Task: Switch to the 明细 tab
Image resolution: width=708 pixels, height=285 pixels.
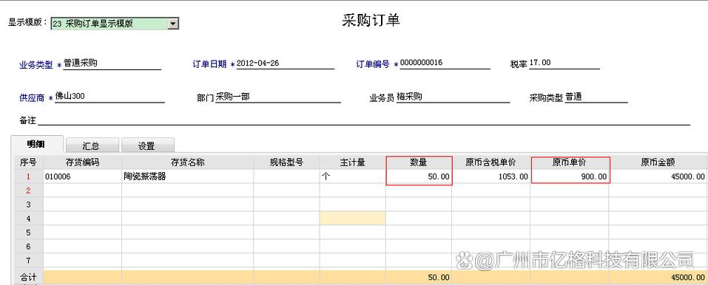Action: 36,144
